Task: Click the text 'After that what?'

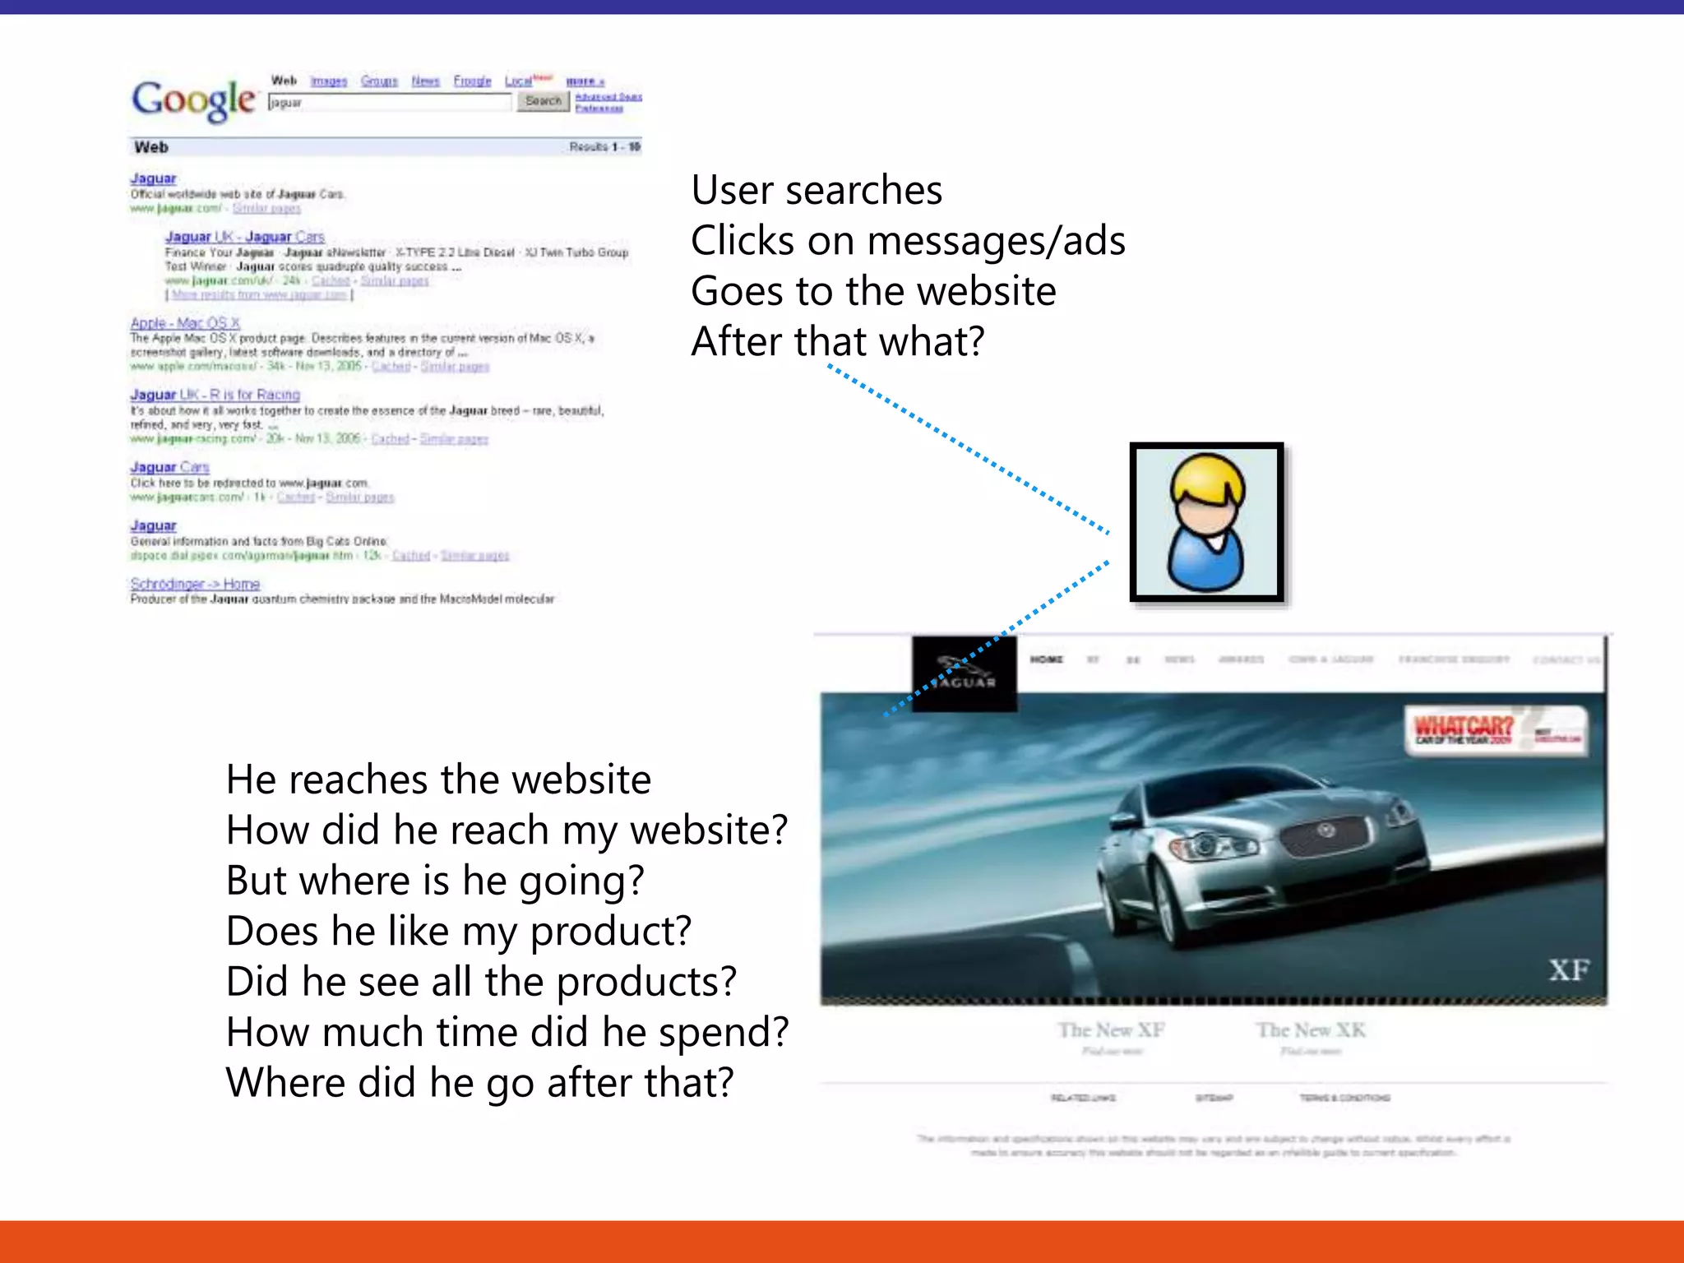Action: pos(838,341)
